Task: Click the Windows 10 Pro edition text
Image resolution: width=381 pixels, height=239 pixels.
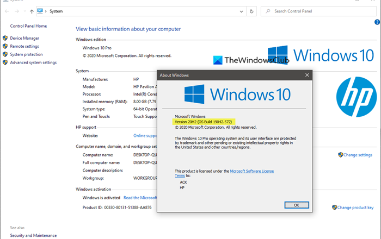Action: pyautogui.click(x=97, y=48)
